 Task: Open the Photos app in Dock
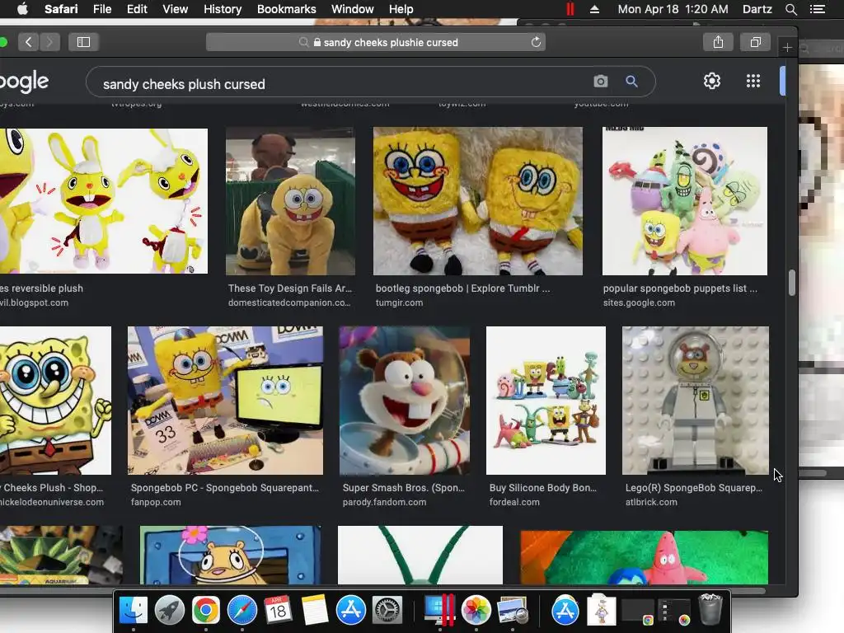tap(476, 611)
